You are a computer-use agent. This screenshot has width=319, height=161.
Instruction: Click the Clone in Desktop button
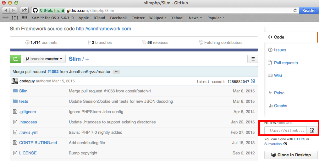pos(291,155)
